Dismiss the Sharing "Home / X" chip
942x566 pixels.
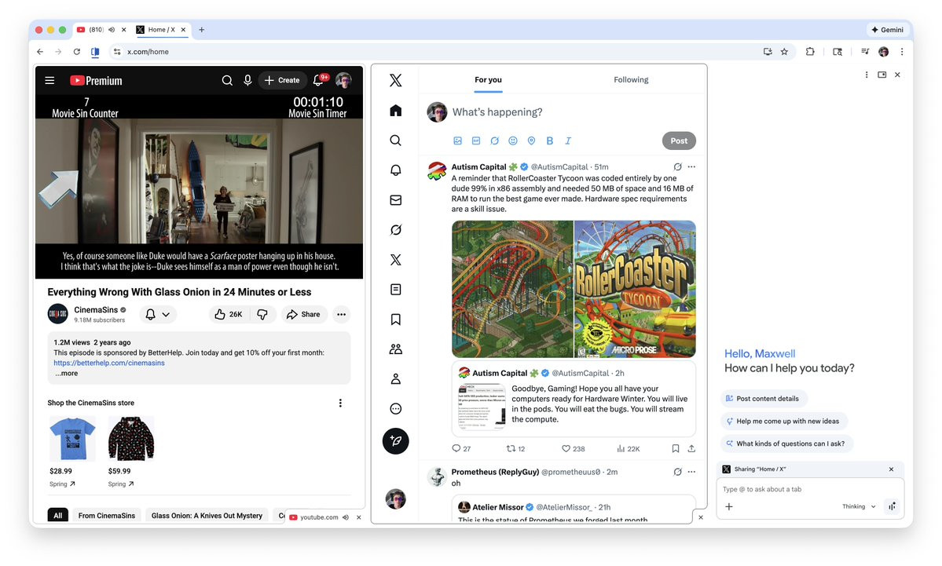click(x=891, y=469)
